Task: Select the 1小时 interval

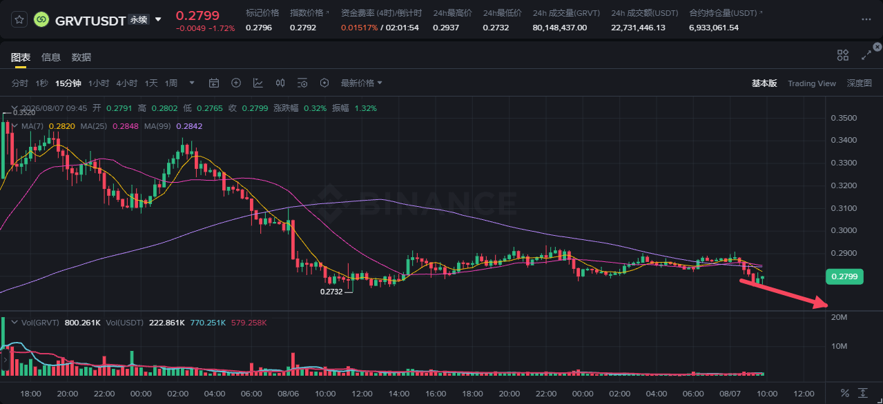Action: 99,83
